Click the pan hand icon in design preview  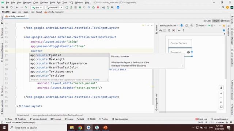(221, 88)
